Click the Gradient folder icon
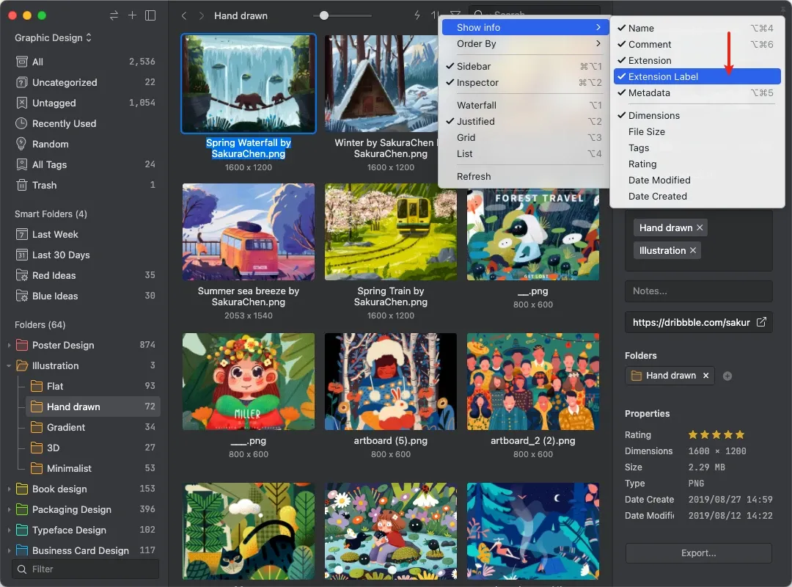Viewport: 792px width, 587px height. pos(37,427)
